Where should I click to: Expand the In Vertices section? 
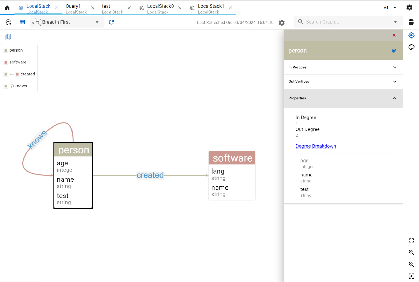[394, 67]
